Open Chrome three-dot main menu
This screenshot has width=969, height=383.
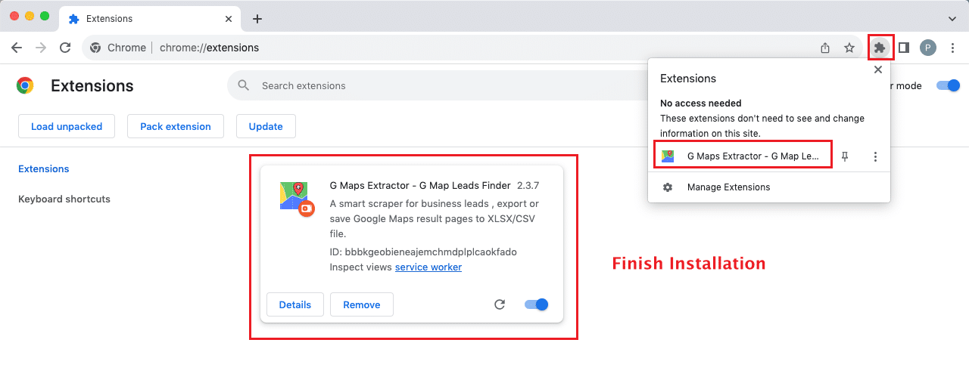tap(952, 48)
